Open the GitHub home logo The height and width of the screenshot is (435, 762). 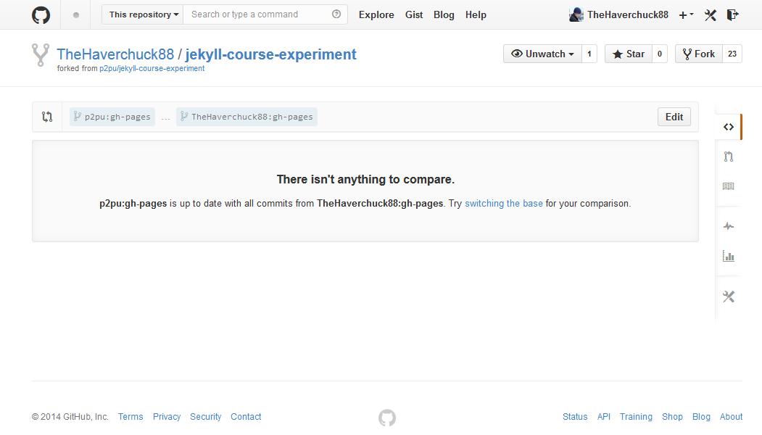[41, 15]
